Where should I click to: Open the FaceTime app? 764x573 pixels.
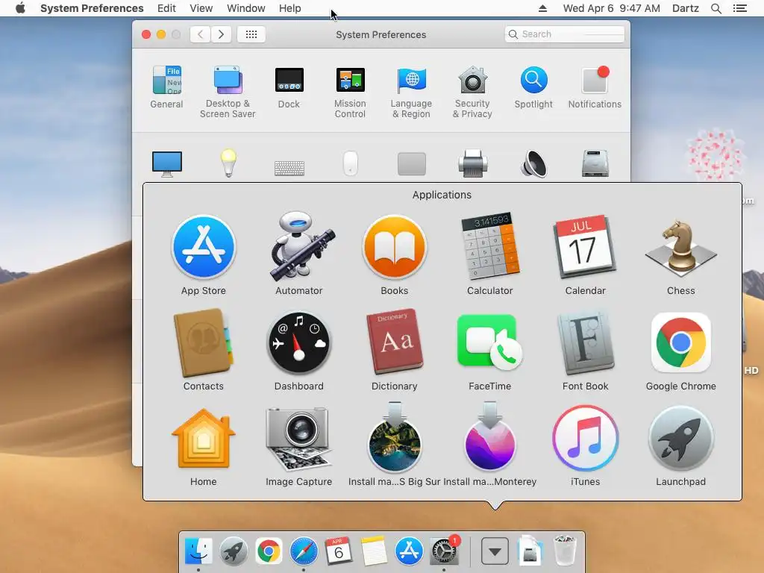coord(490,343)
